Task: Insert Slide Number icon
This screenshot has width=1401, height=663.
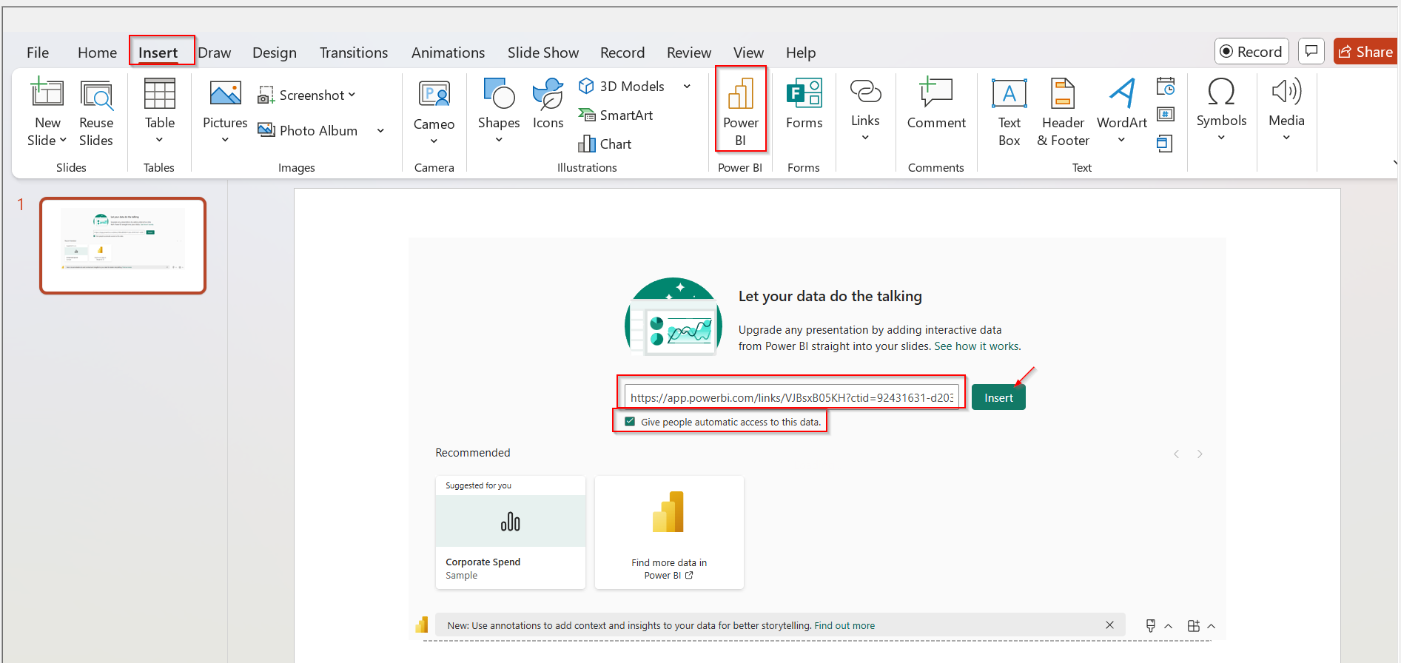Action: tap(1166, 114)
